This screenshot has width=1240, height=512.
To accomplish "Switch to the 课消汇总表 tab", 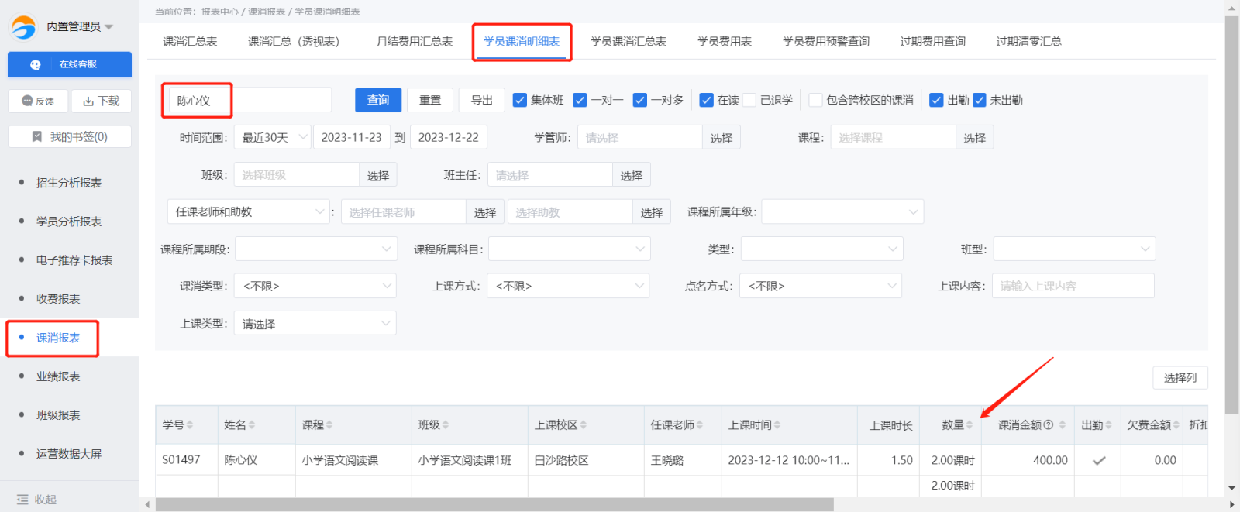I will 190,41.
